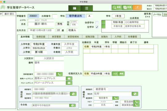Click the PCメールアドレス input field
Image resolution: width=167 pixels, height=111 pixels.
tap(50, 83)
